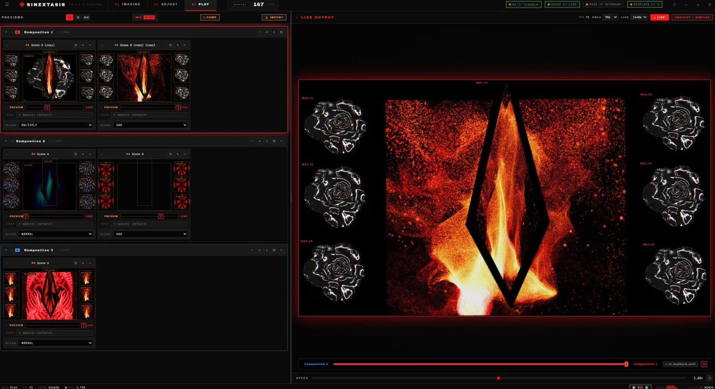Remove scene 02 Scene B (copy) (copy)
Image resolution: width=715 pixels, height=389 pixels.
[185, 45]
